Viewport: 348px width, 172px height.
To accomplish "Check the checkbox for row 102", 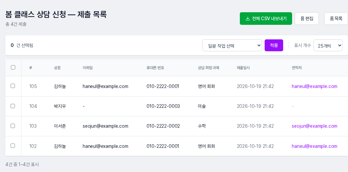I will [x=13, y=146].
